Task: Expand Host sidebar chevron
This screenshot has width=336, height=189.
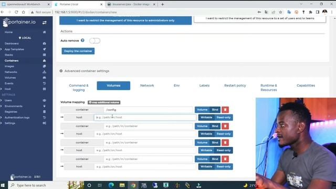Action: 1,89
